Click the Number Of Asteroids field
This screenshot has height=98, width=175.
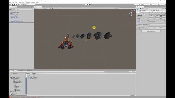156,24
